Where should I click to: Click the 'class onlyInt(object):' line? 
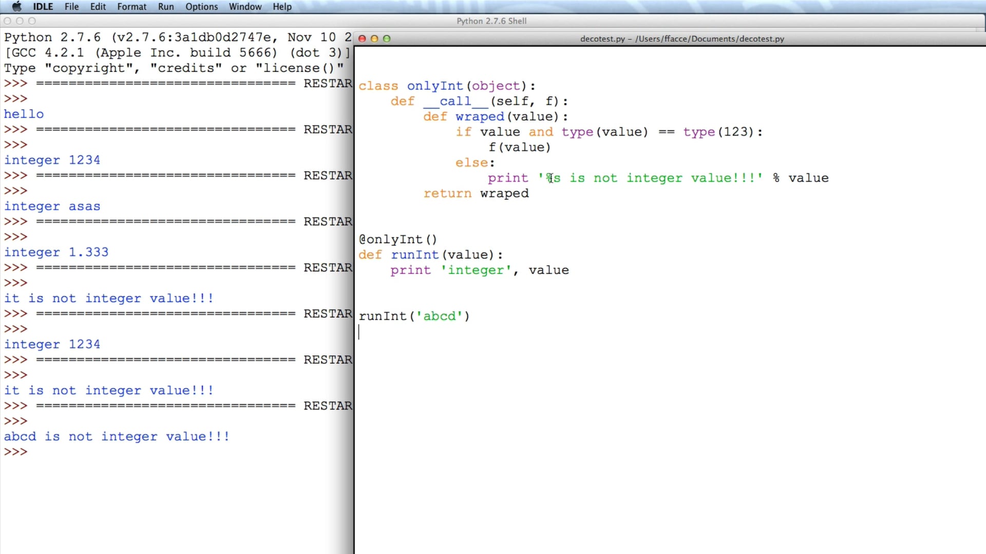click(x=447, y=86)
